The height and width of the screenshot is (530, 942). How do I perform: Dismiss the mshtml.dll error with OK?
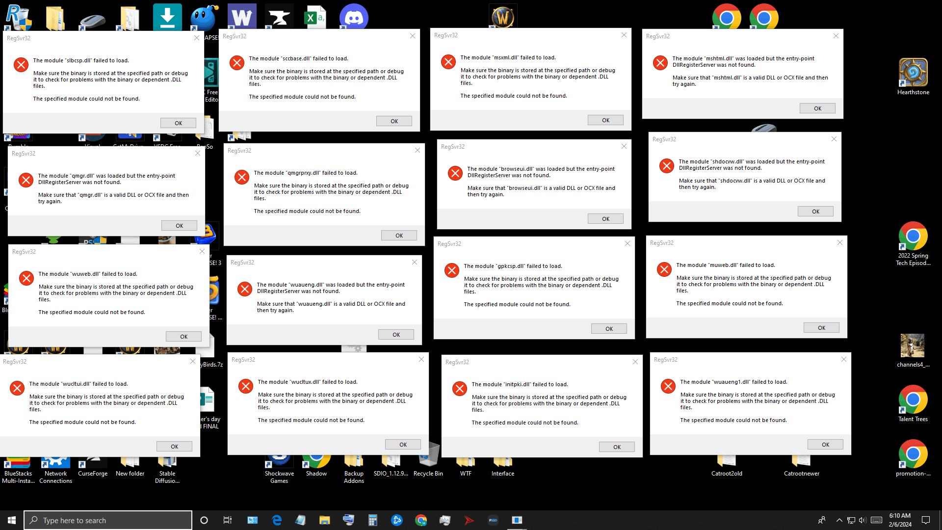(817, 108)
